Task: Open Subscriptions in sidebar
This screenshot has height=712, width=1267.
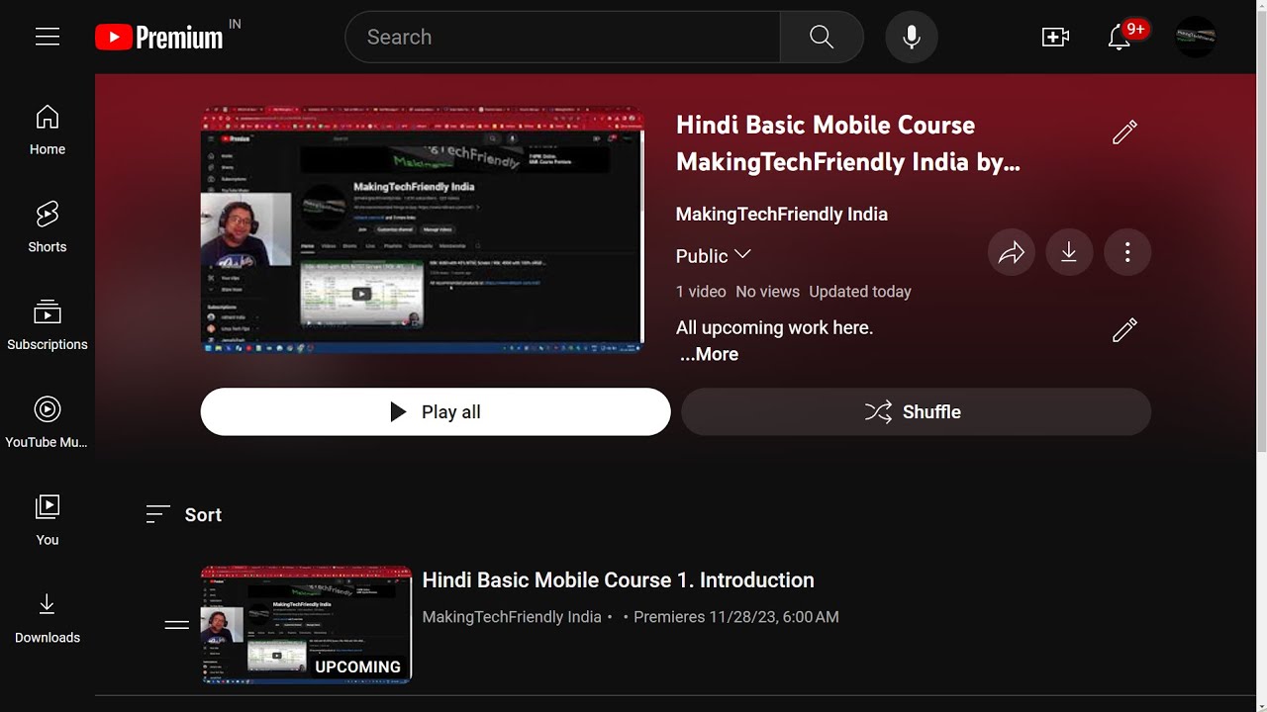Action: [x=48, y=325]
